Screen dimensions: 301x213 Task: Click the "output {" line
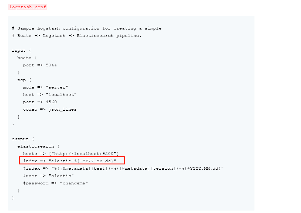pyautogui.click(x=23, y=139)
